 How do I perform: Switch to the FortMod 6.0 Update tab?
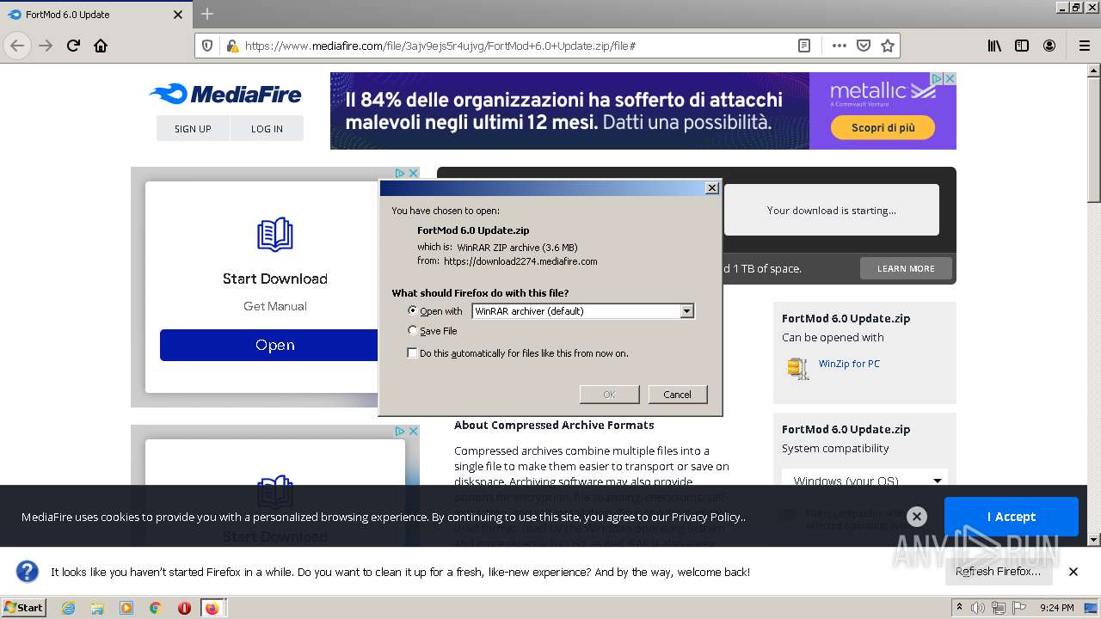coord(95,15)
